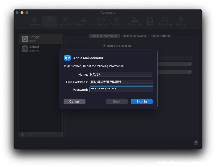Click the plus button to add account

point(23,135)
